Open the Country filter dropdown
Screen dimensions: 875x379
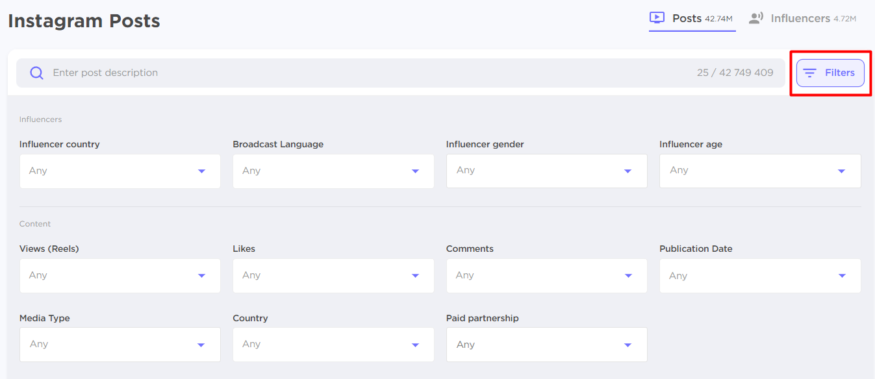[x=333, y=345]
